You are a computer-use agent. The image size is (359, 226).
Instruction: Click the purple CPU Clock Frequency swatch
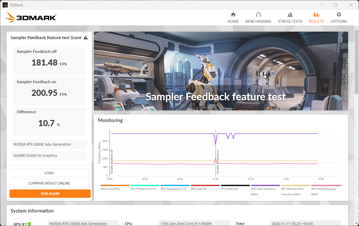click(x=265, y=185)
